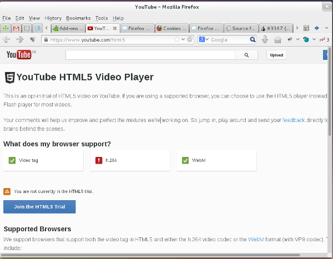Viewport: 333px width, 259px height.
Task: Click the spider toolbar icon
Action: 290,39
